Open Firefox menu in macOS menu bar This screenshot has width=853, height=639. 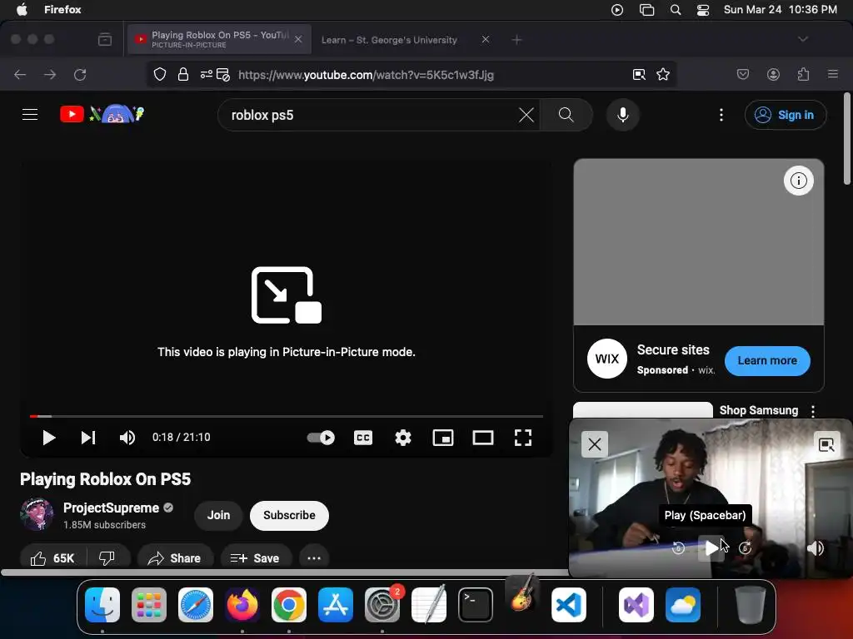click(x=62, y=9)
